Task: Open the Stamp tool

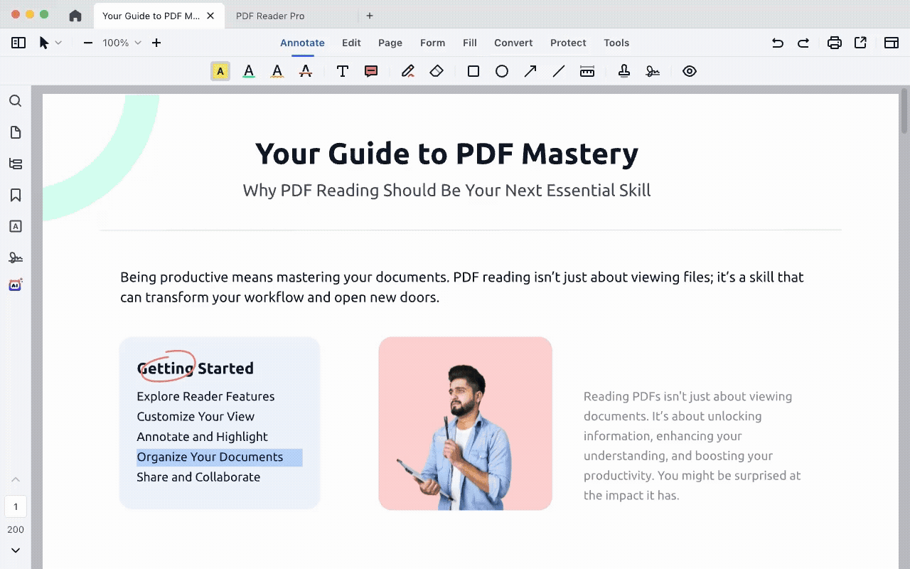Action: tap(624, 71)
